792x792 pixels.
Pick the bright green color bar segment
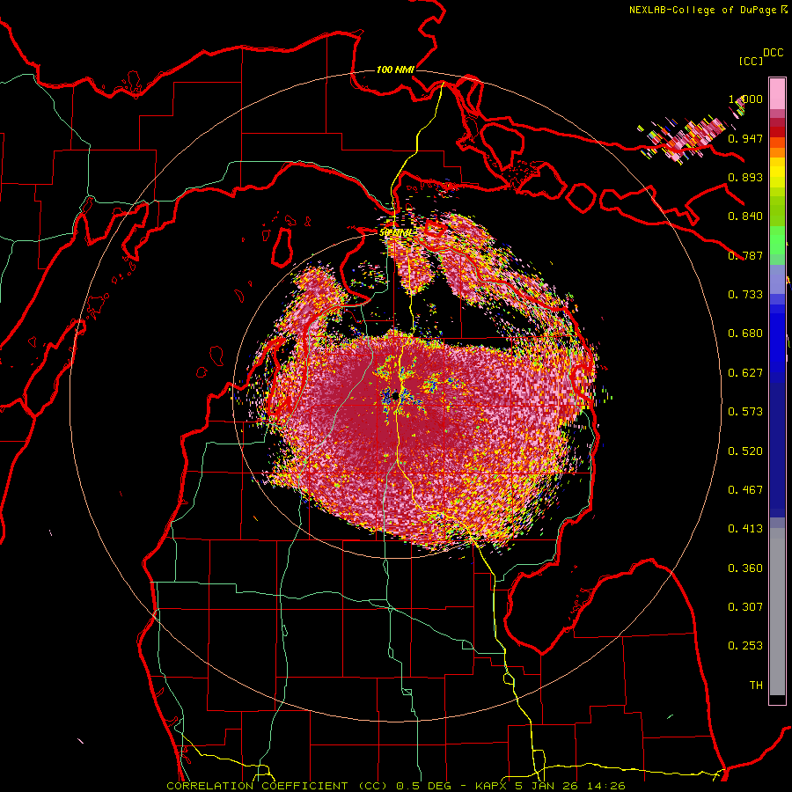click(777, 240)
